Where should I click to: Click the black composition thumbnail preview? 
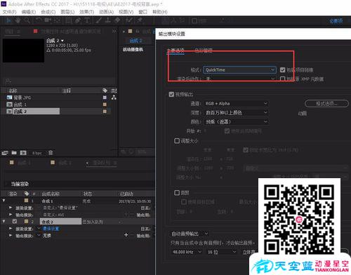(23, 51)
